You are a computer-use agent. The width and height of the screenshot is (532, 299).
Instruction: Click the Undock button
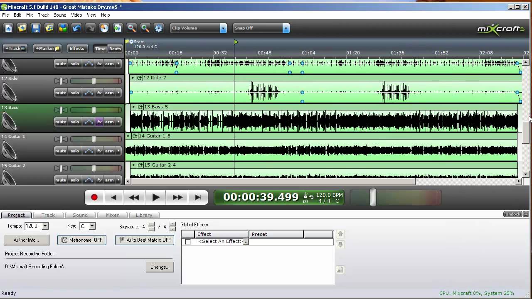(x=513, y=214)
